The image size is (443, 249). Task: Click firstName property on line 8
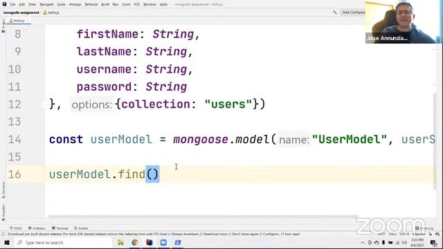pos(107,34)
